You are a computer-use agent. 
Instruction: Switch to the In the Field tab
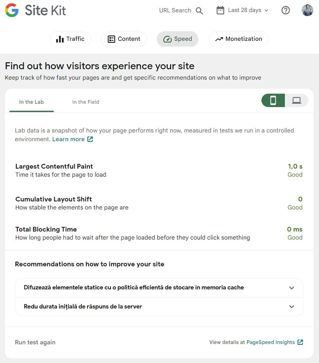(x=85, y=102)
